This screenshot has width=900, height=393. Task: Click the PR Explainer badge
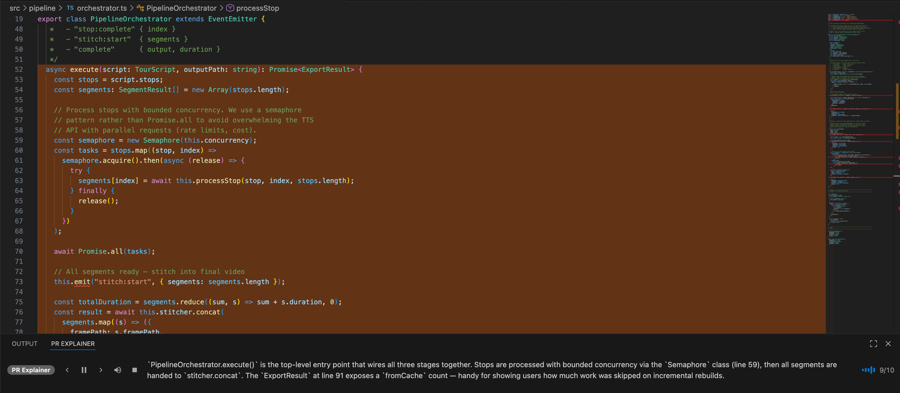31,370
